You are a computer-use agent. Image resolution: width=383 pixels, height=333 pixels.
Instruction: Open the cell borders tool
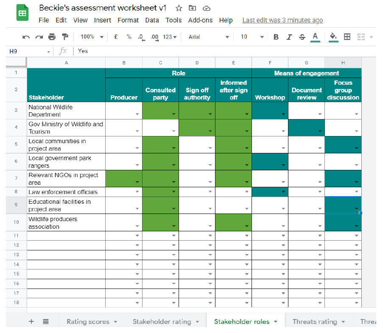coord(347,37)
